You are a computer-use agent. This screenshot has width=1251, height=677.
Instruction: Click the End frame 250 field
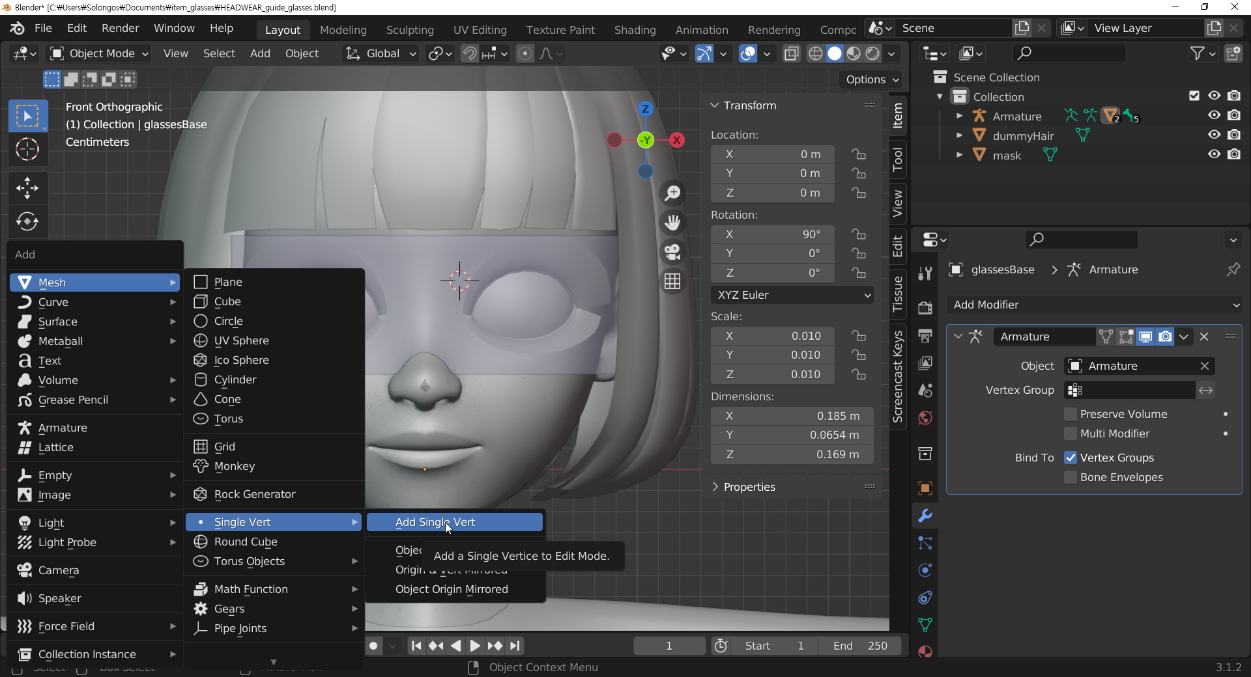pyautogui.click(x=860, y=646)
